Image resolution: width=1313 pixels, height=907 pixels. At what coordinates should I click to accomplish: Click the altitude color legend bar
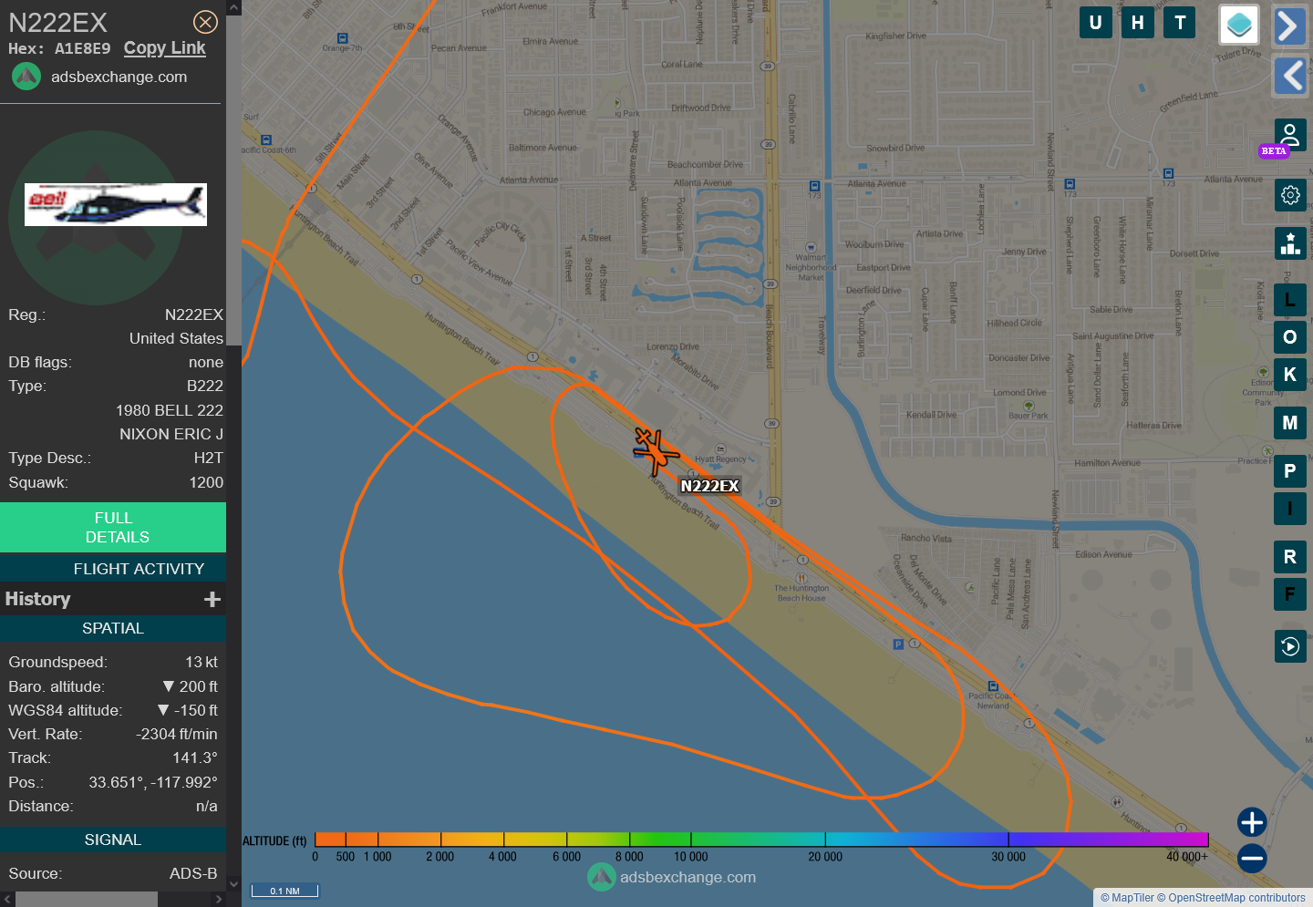[760, 840]
